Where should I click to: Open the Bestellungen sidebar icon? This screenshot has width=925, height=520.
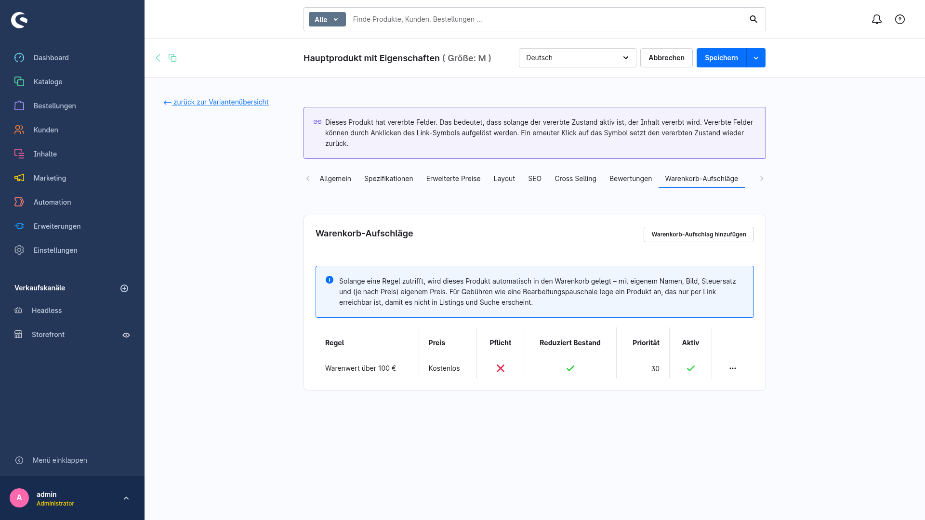19,106
